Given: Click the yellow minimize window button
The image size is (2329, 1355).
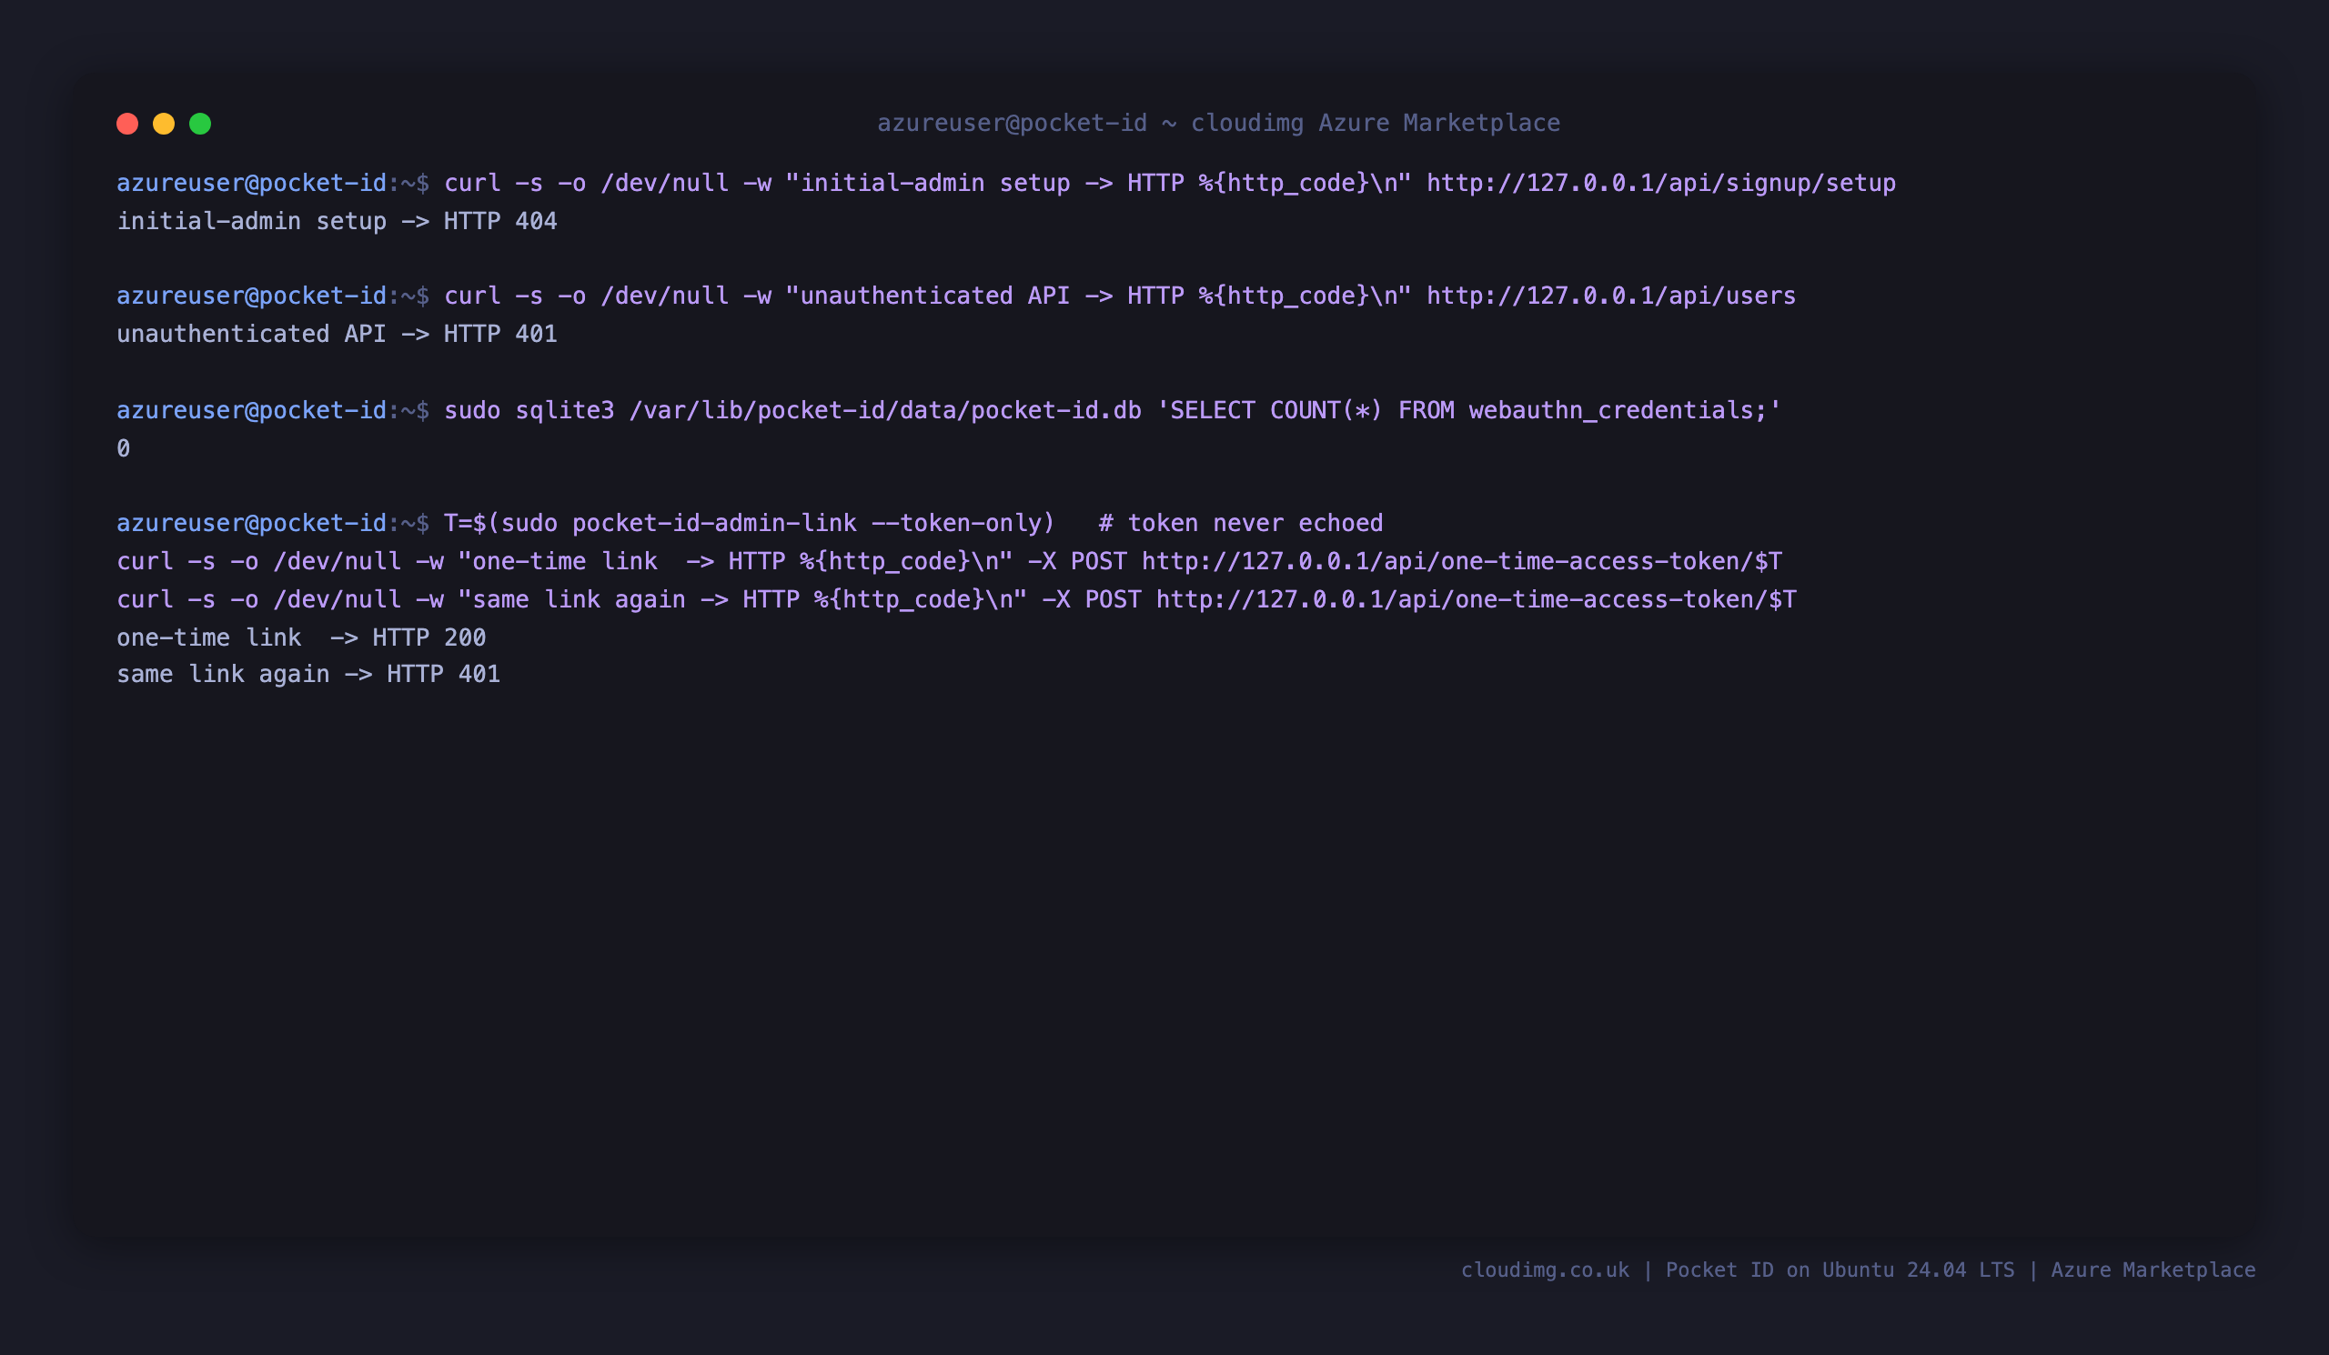Looking at the screenshot, I should (x=164, y=124).
